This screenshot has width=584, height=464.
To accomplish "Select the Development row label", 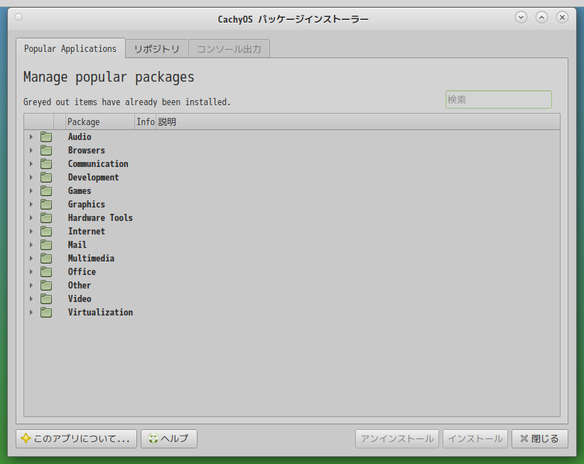I will [94, 177].
